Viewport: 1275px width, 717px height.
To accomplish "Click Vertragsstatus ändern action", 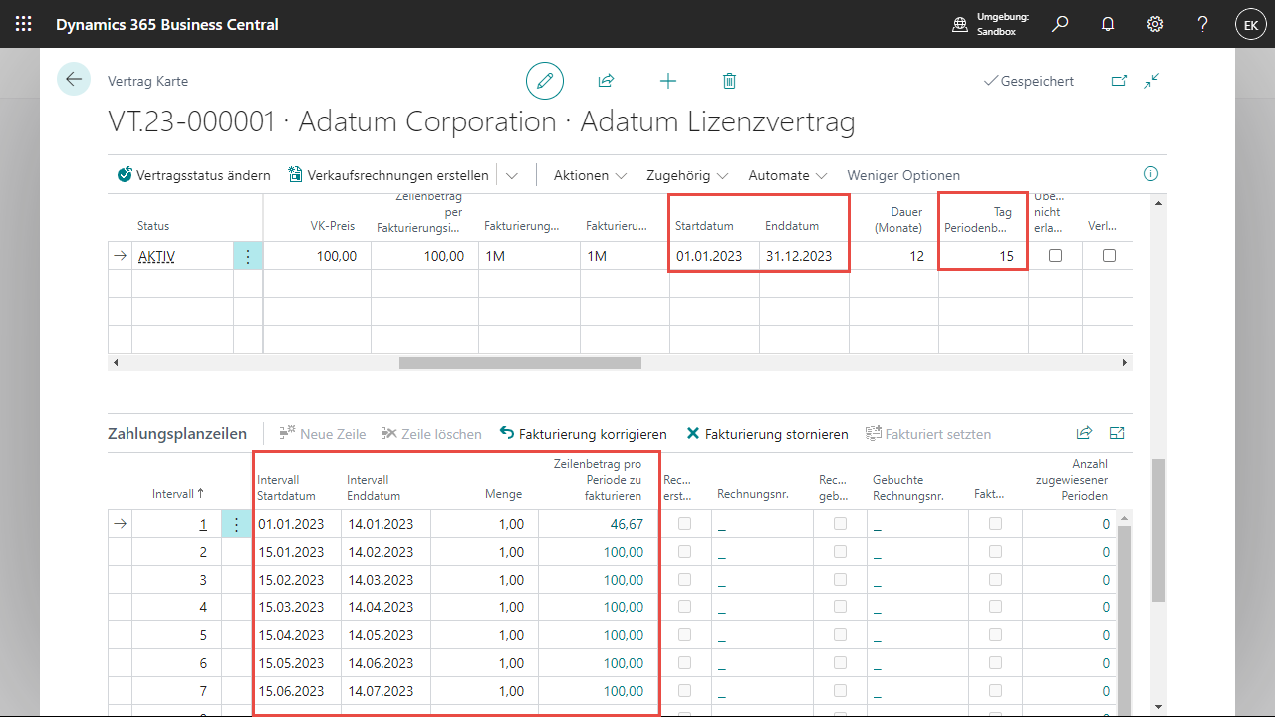I will [x=193, y=175].
